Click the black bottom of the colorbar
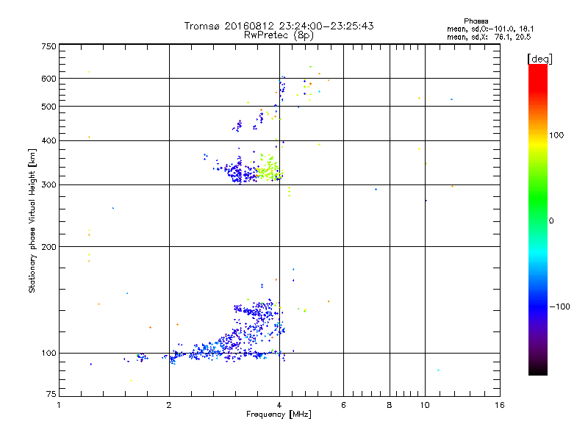 coord(538,370)
